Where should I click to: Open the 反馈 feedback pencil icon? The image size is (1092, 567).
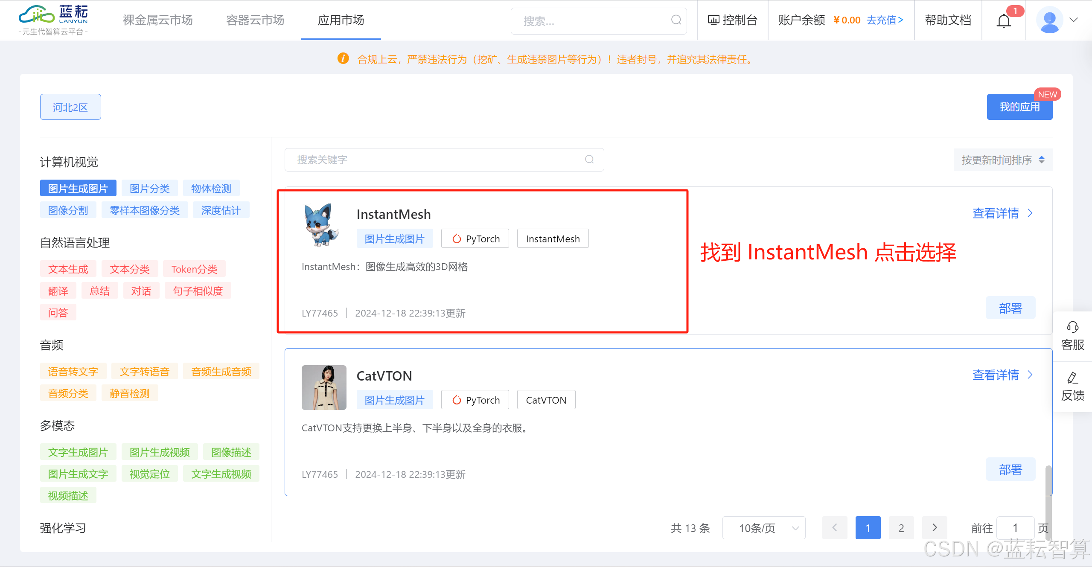coord(1072,378)
